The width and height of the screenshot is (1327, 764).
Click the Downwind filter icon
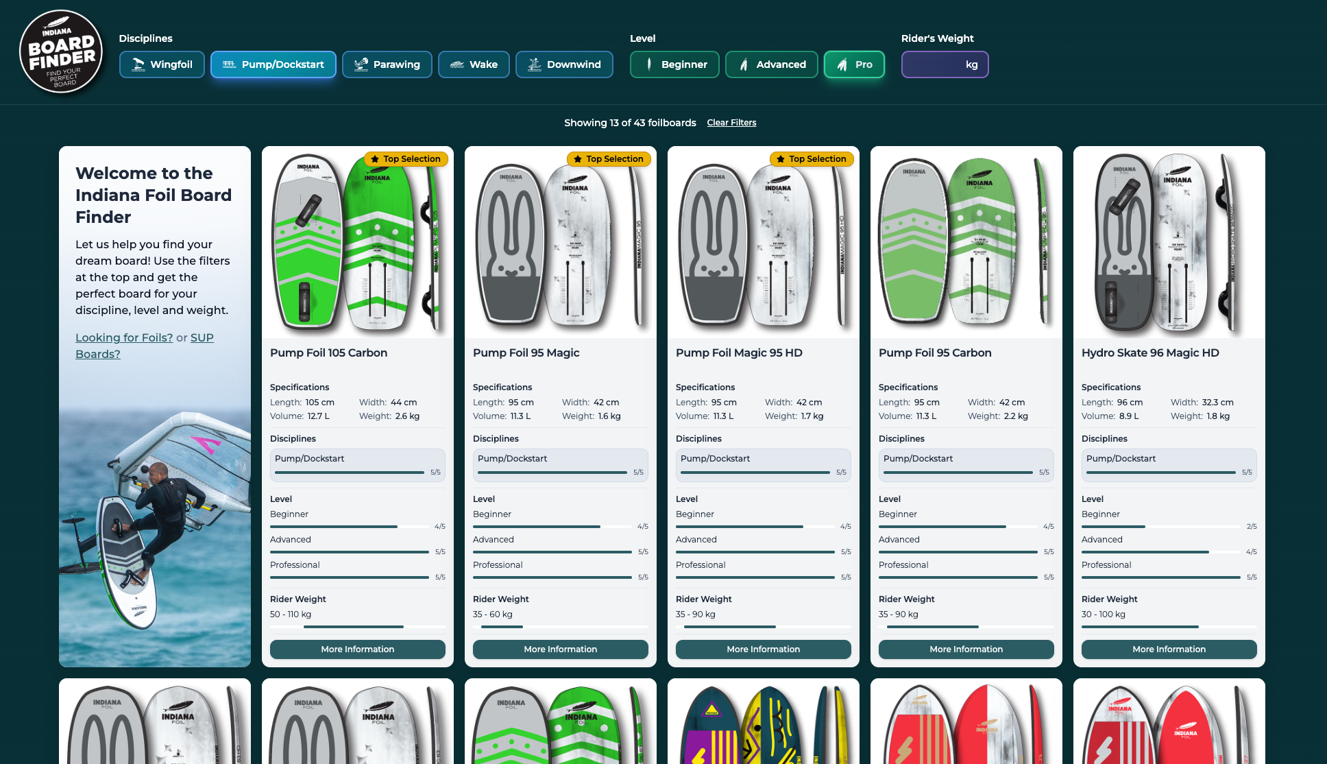(x=534, y=64)
